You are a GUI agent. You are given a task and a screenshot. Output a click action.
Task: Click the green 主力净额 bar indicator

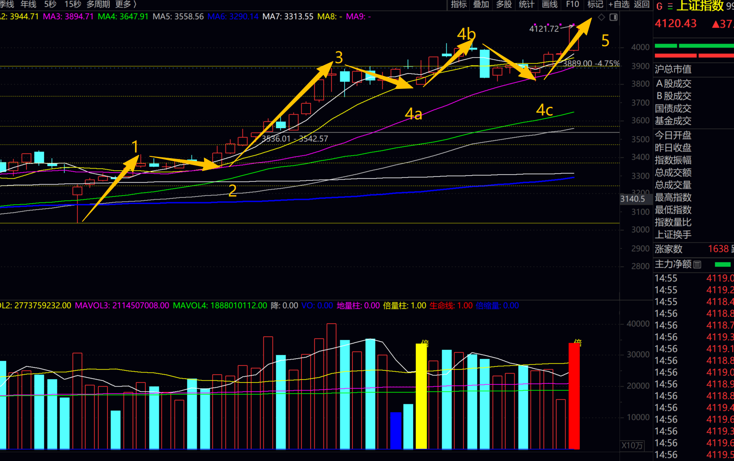(722, 264)
